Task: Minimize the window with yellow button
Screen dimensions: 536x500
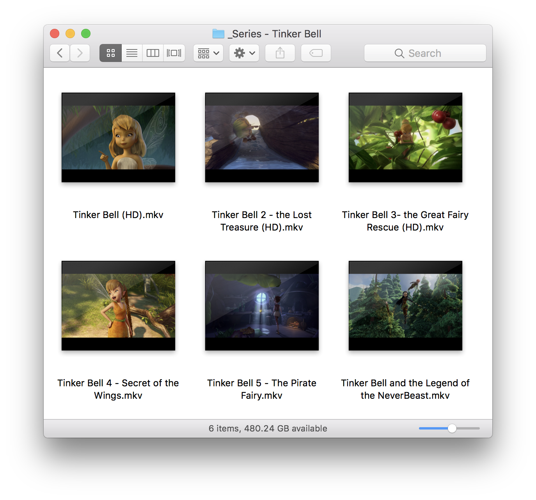Action: (x=70, y=33)
